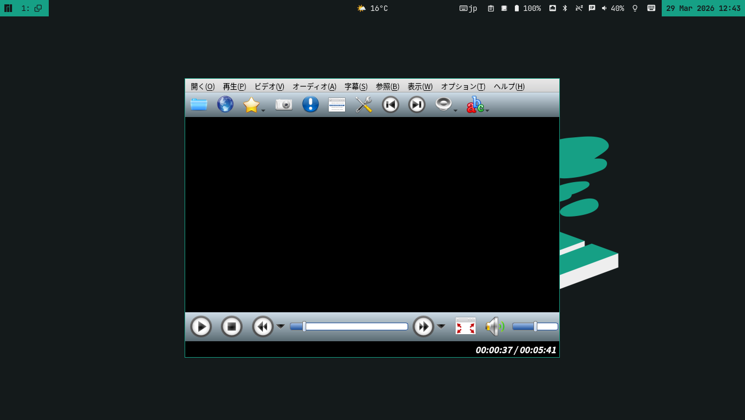Screen dimensions: 745x420
Task: Open preferences with the tools icon
Action: click(364, 104)
